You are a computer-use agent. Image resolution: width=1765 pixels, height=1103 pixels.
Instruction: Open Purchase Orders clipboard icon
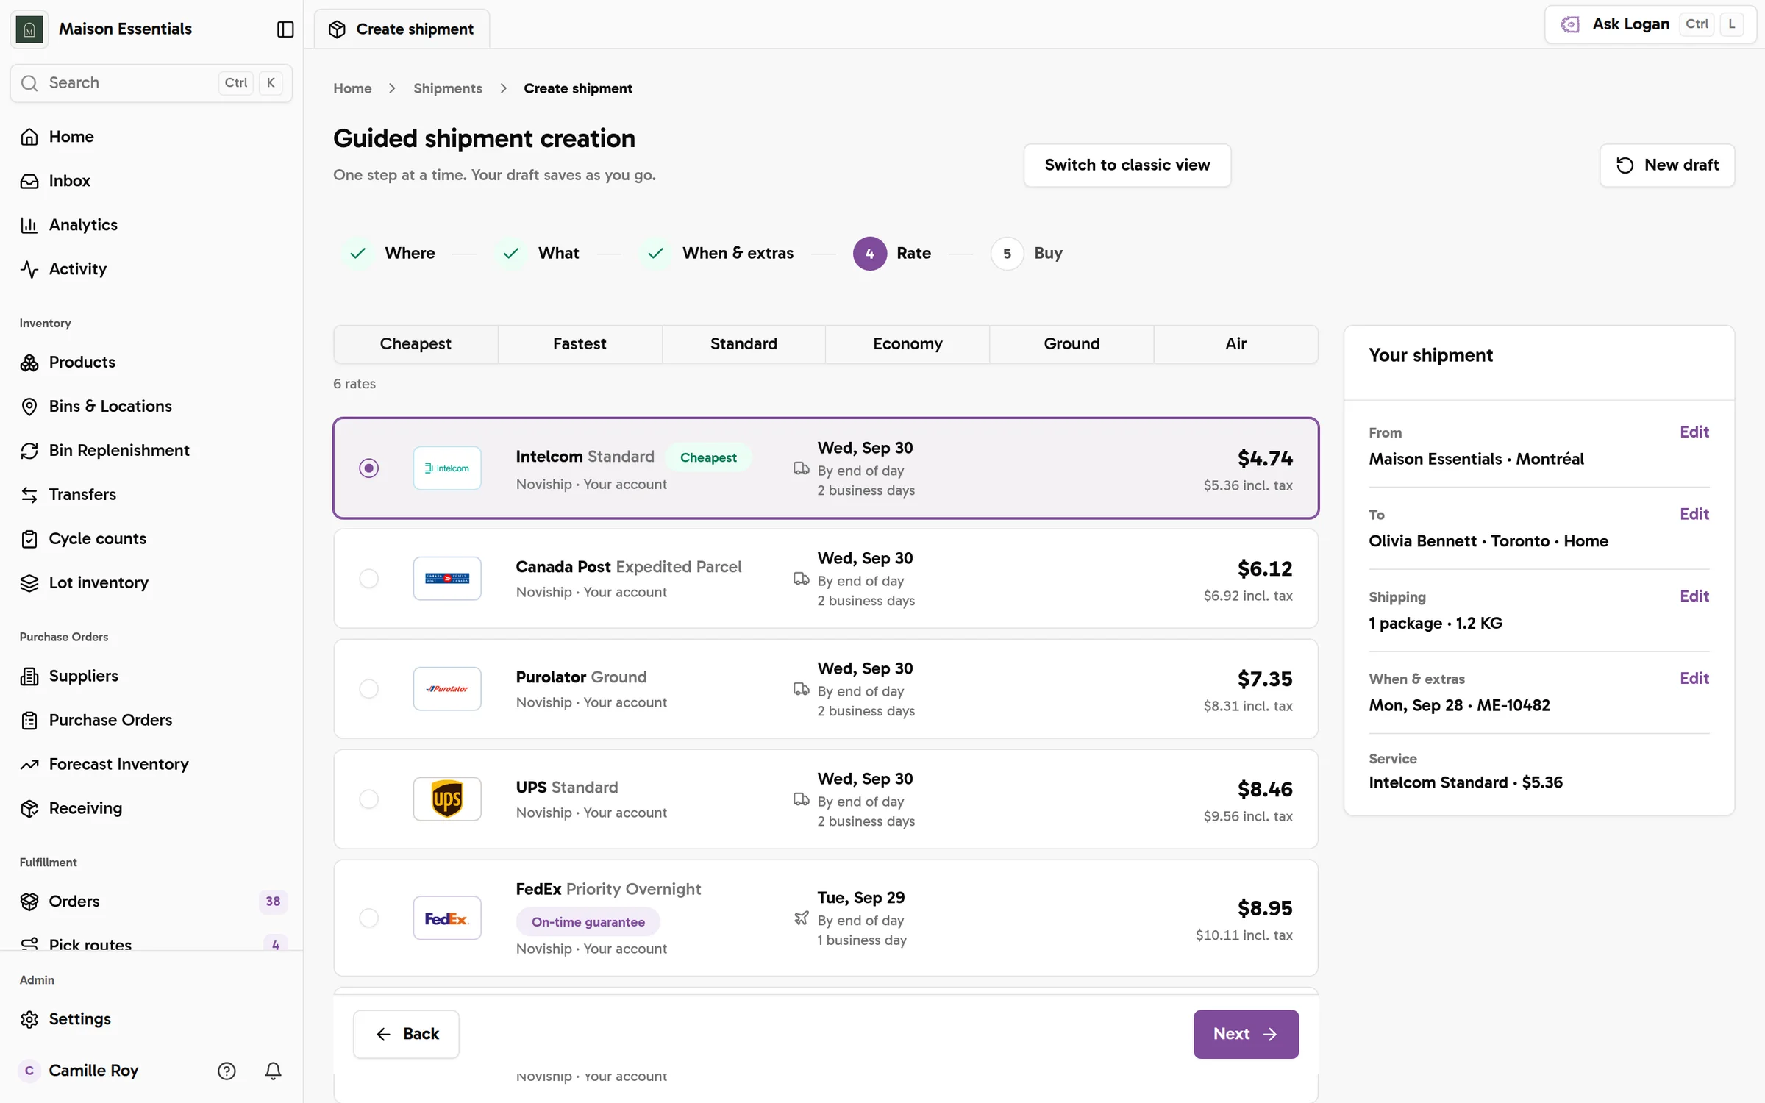pyautogui.click(x=29, y=720)
